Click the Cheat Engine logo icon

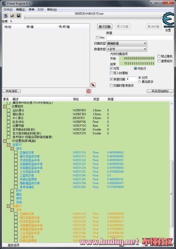[168, 20]
